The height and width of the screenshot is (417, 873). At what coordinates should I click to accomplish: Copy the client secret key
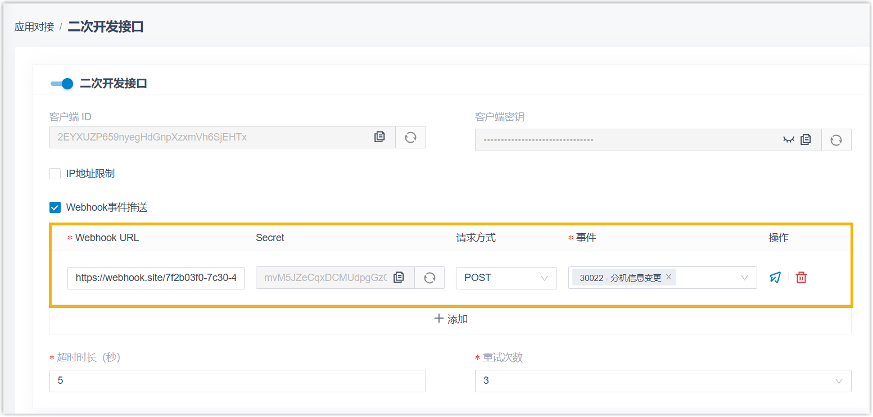pos(806,140)
